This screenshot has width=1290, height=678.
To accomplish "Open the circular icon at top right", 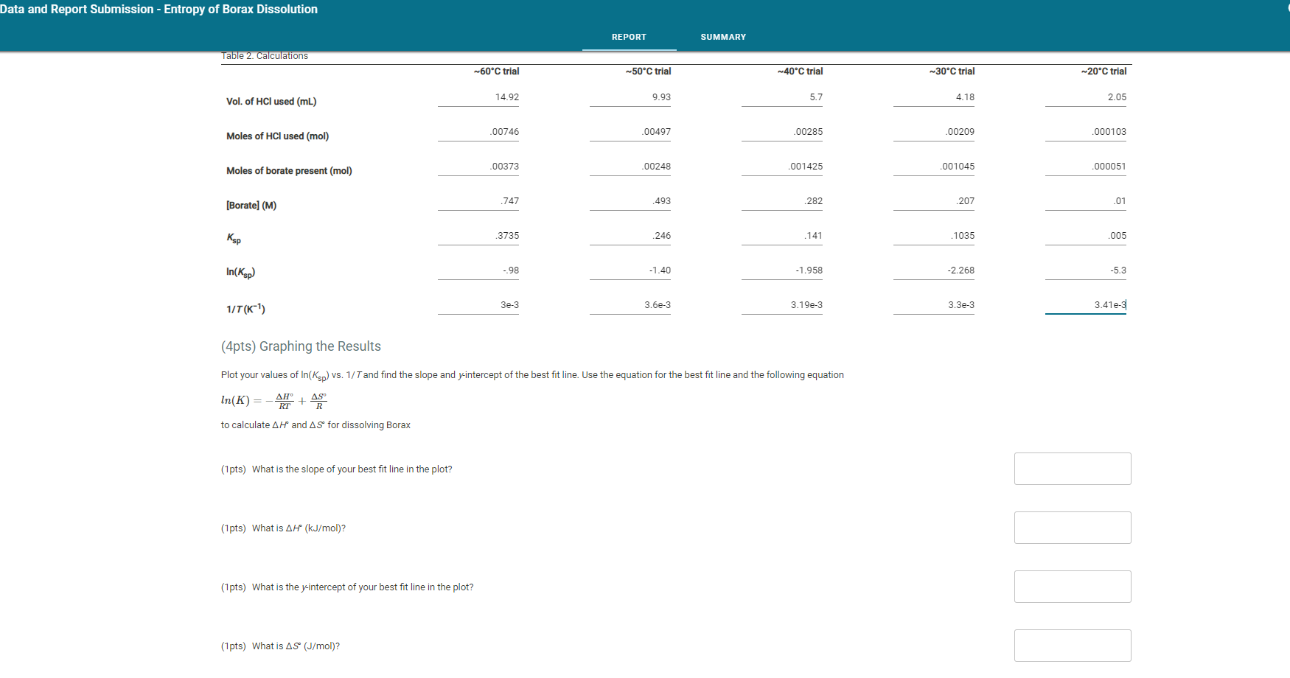I will [x=1286, y=9].
